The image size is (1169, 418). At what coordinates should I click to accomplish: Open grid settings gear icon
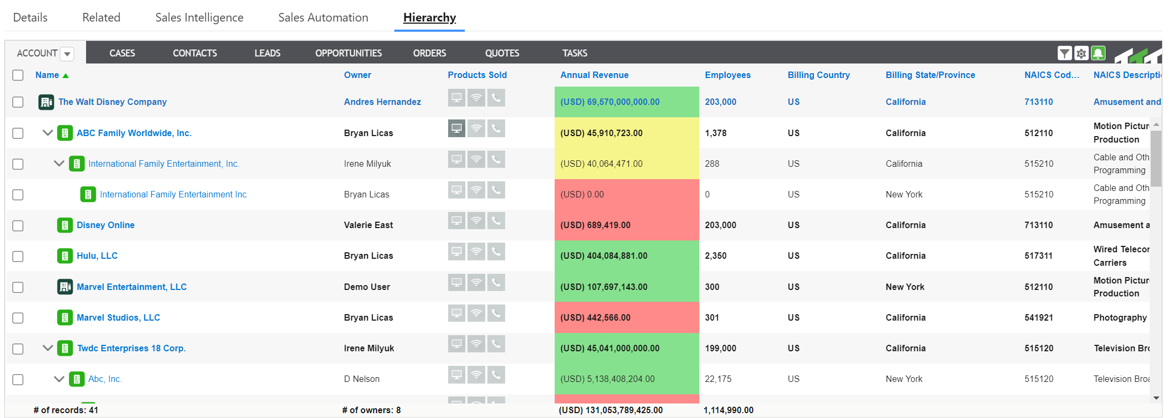[1081, 53]
